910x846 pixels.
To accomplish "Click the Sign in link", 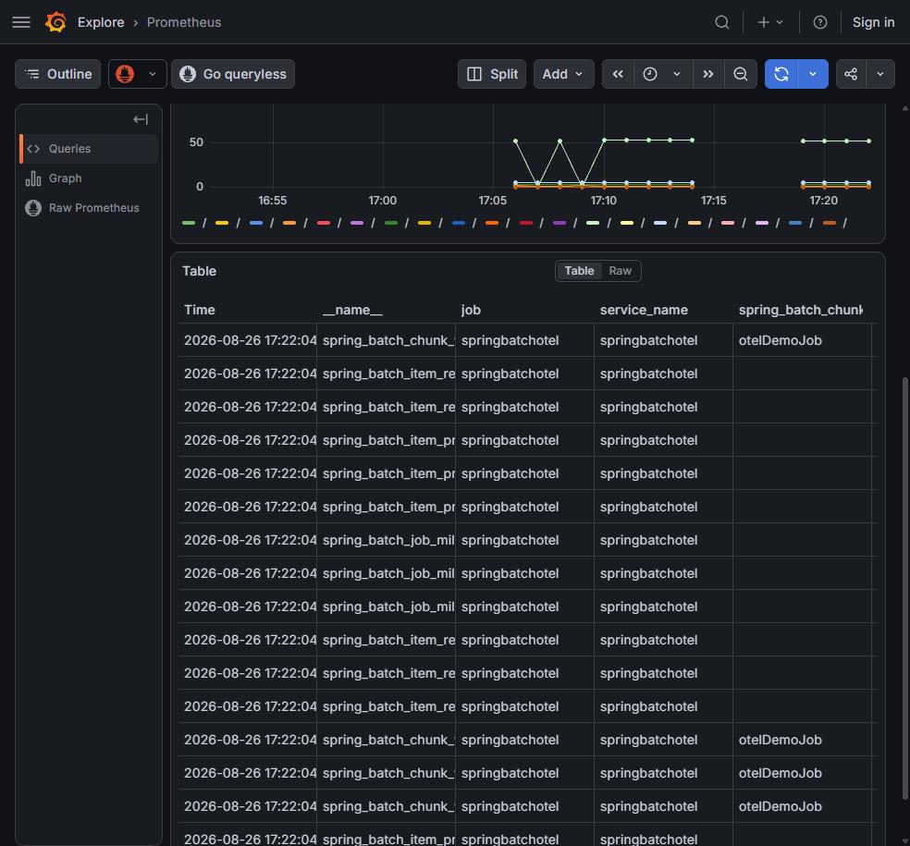I will pyautogui.click(x=873, y=22).
